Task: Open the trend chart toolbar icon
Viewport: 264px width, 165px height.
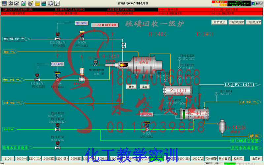Action: [44, 3]
